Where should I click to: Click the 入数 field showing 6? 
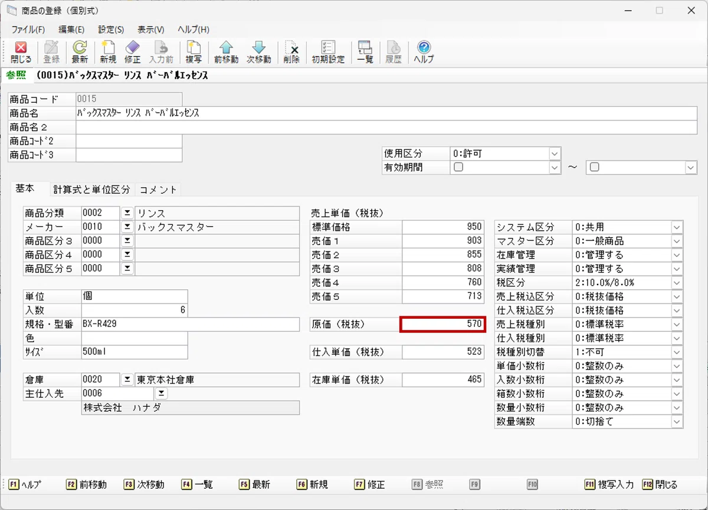135,310
